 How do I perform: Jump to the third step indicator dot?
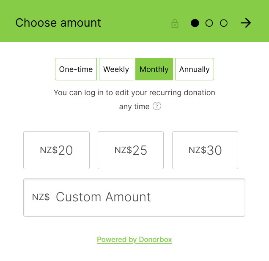(224, 23)
